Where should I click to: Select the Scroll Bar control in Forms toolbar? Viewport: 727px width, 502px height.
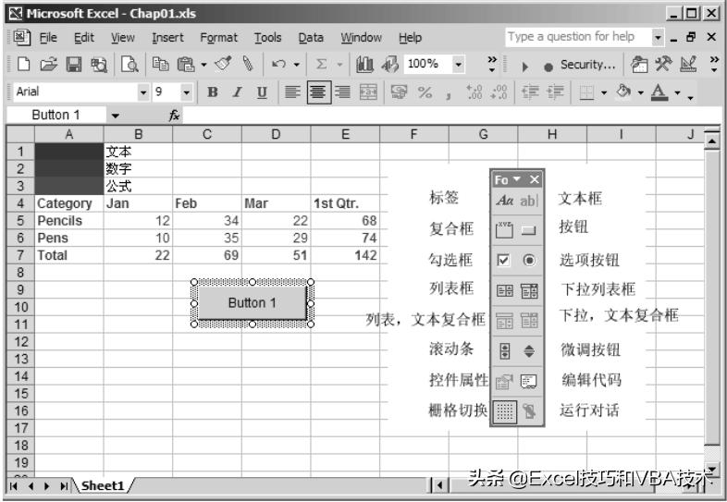tap(504, 351)
